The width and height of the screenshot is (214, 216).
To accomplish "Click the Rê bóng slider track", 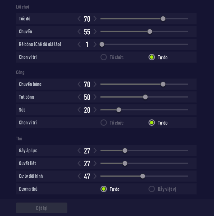I will click(x=145, y=44).
